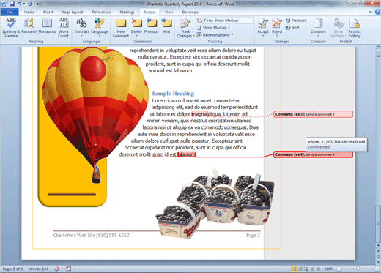Viewport: 381px width, 273px height.
Task: Click the Accept change icon
Action: pyautogui.click(x=263, y=23)
